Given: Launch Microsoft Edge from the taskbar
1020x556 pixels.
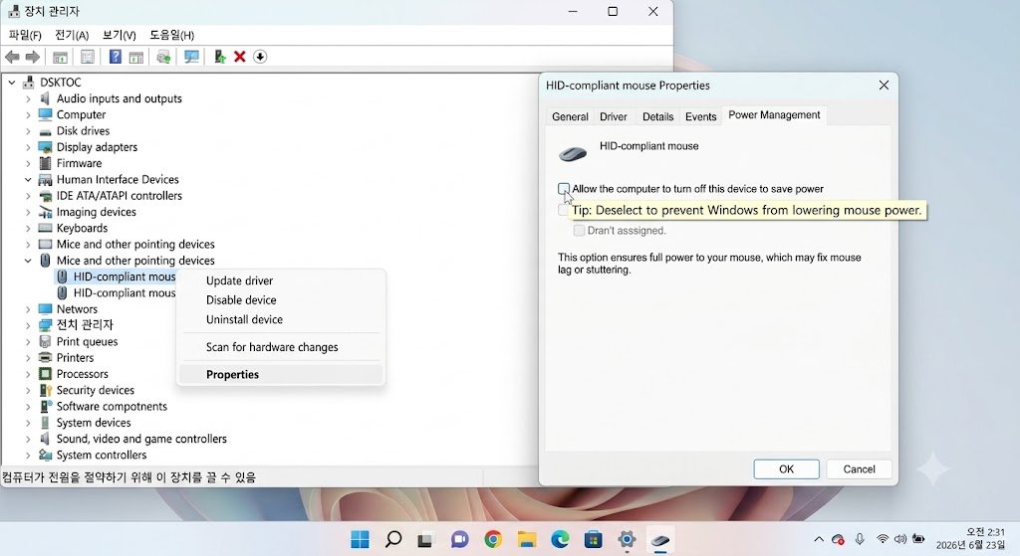Looking at the screenshot, I should 560,539.
